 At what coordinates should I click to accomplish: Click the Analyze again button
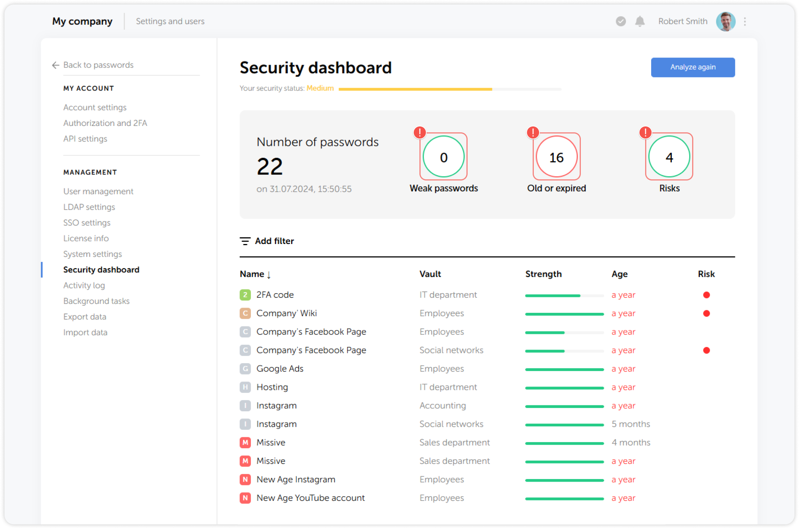pos(693,67)
